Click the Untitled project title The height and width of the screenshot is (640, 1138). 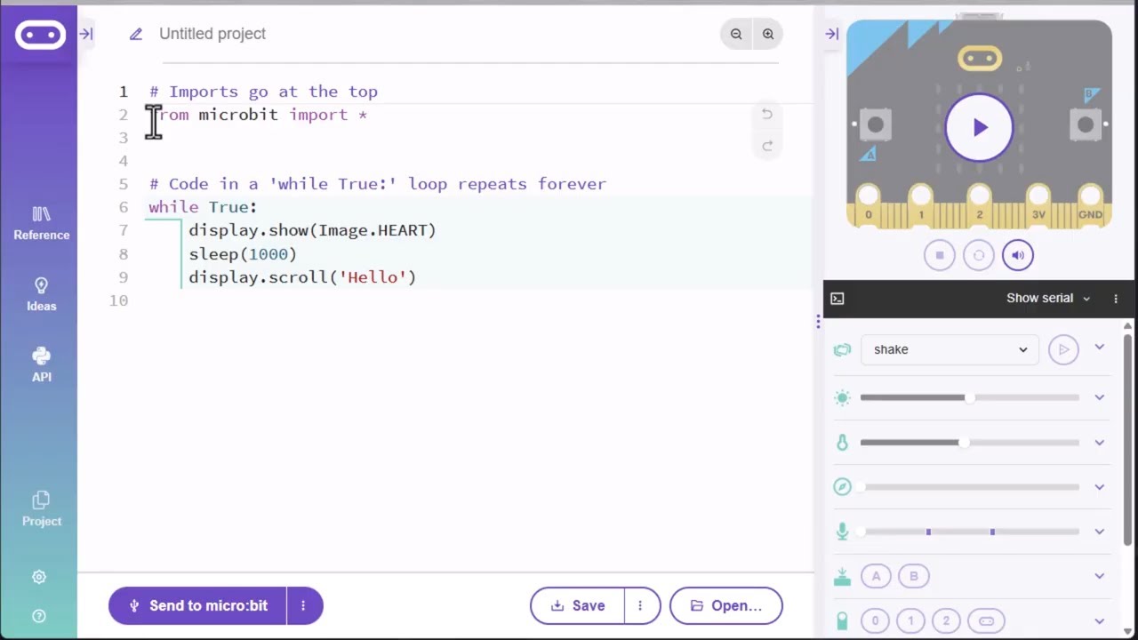(x=212, y=34)
